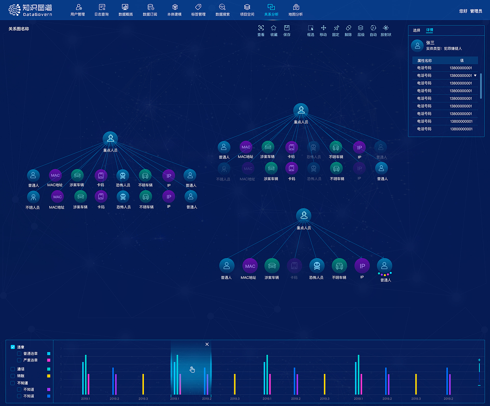
Task: Switch to the 选择 tab
Action: tap(416, 30)
